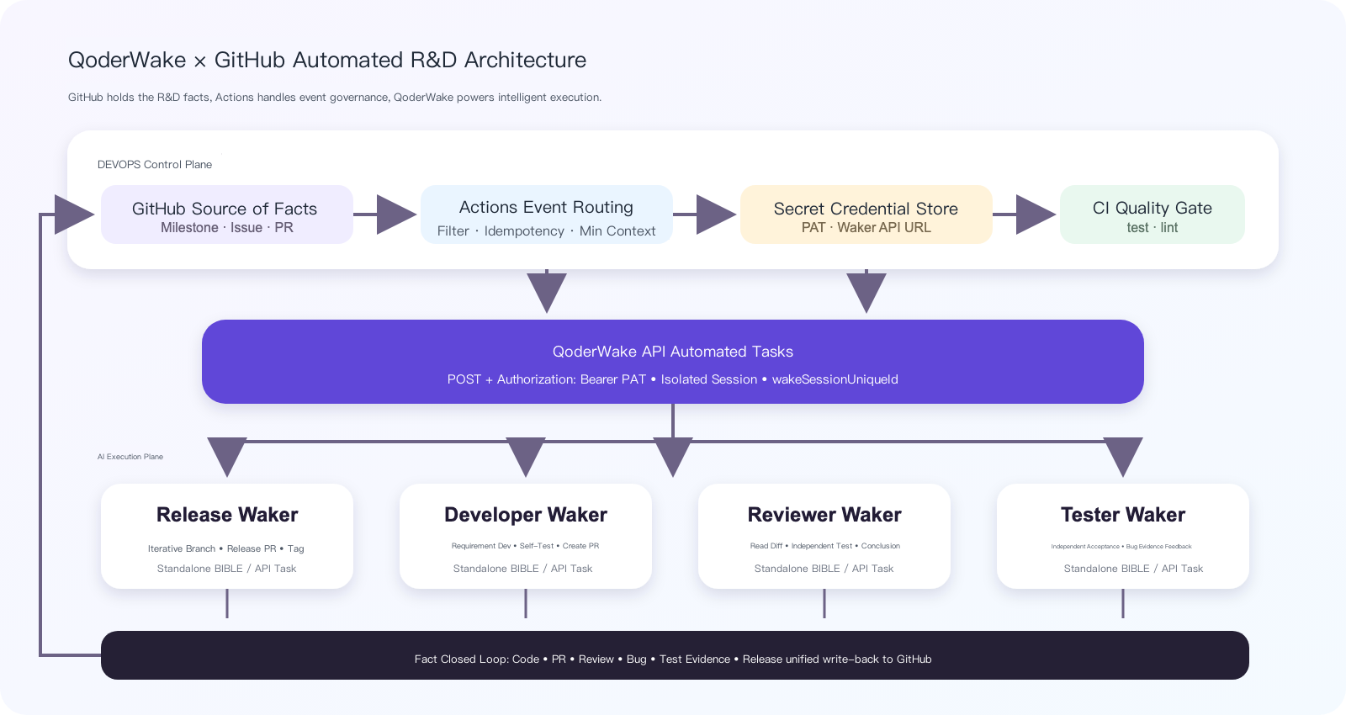Click arrow pointing into CI Quality Gate
The image size is (1346, 715).
(x=1036, y=214)
